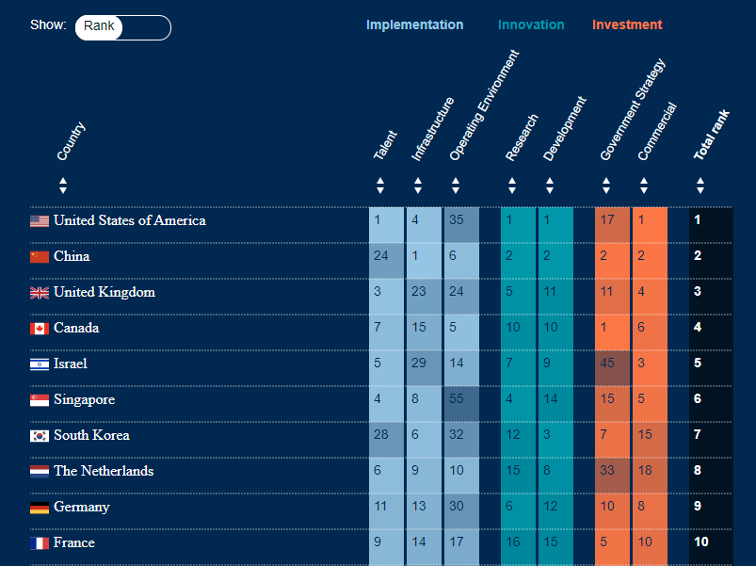Image resolution: width=756 pixels, height=566 pixels.
Task: Select the Singapore flag icon
Action: pyautogui.click(x=38, y=399)
